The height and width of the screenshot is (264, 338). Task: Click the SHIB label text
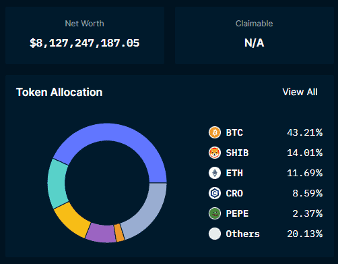pyautogui.click(x=237, y=153)
